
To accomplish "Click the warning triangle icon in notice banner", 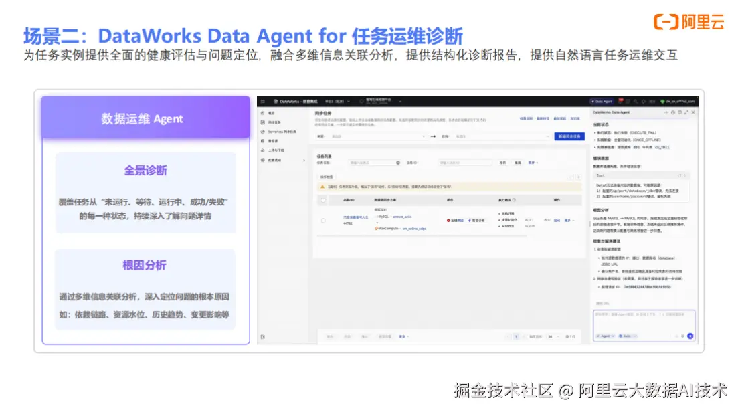I will point(322,187).
